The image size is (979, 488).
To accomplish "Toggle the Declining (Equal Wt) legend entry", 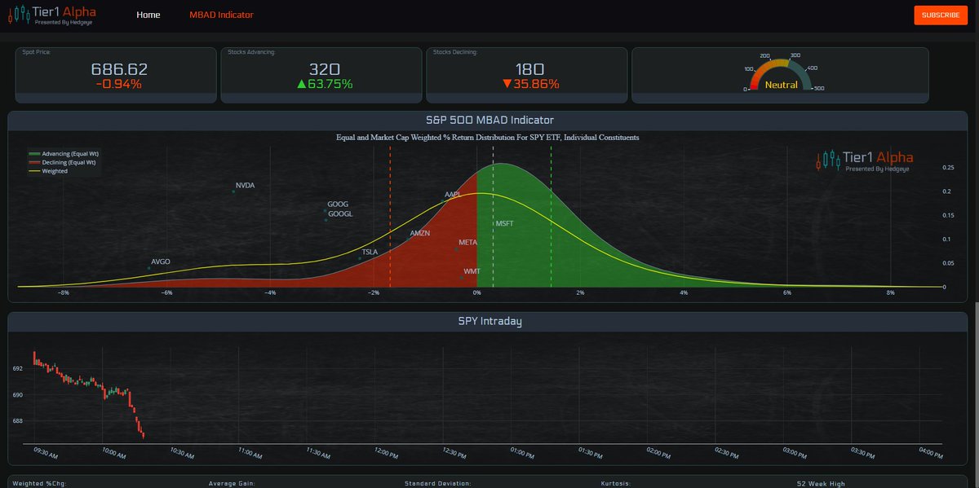I will 63,162.
